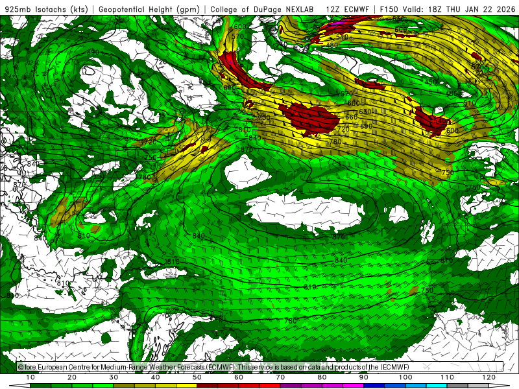Click the "10" color scale label
Screen dimensions: 519x389
(30, 377)
